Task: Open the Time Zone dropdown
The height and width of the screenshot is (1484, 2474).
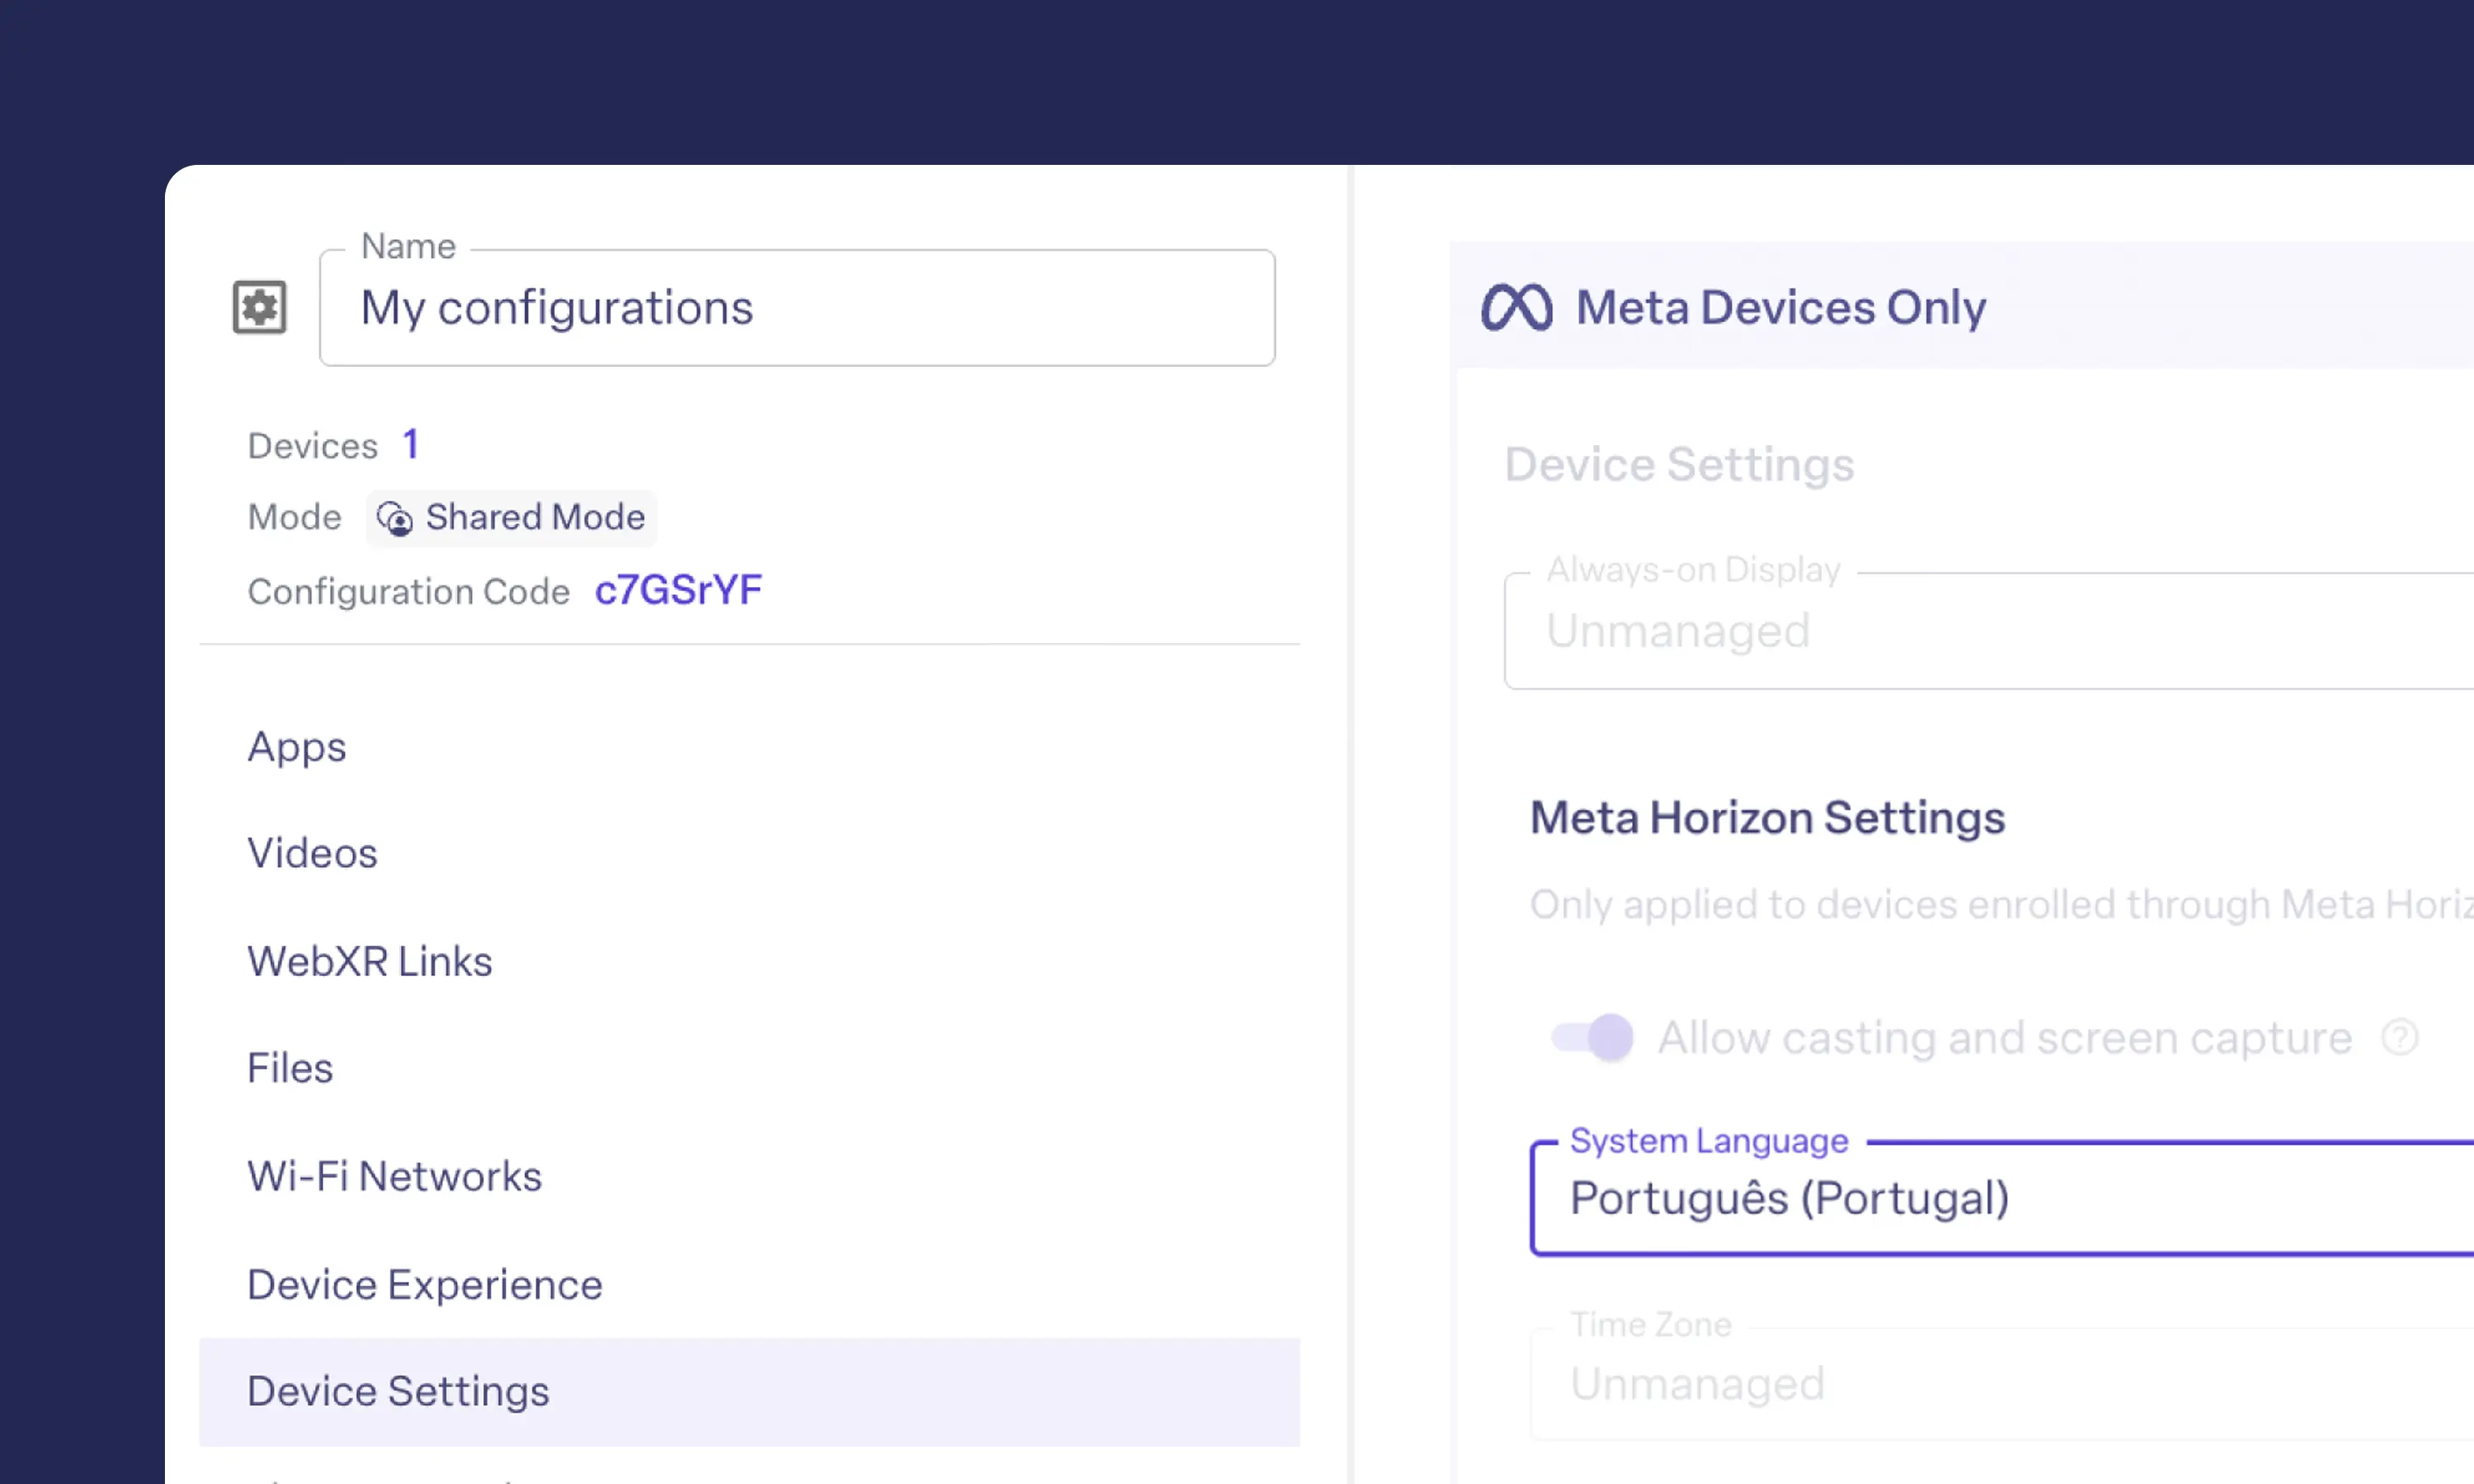Action: (x=2002, y=1384)
